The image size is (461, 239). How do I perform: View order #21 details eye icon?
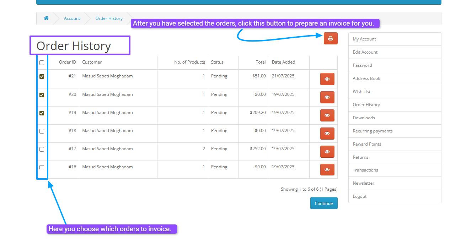pos(327,79)
